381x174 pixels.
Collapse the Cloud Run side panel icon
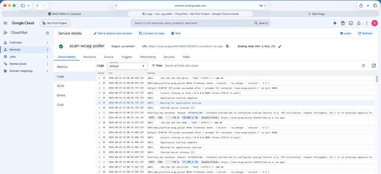[47, 33]
